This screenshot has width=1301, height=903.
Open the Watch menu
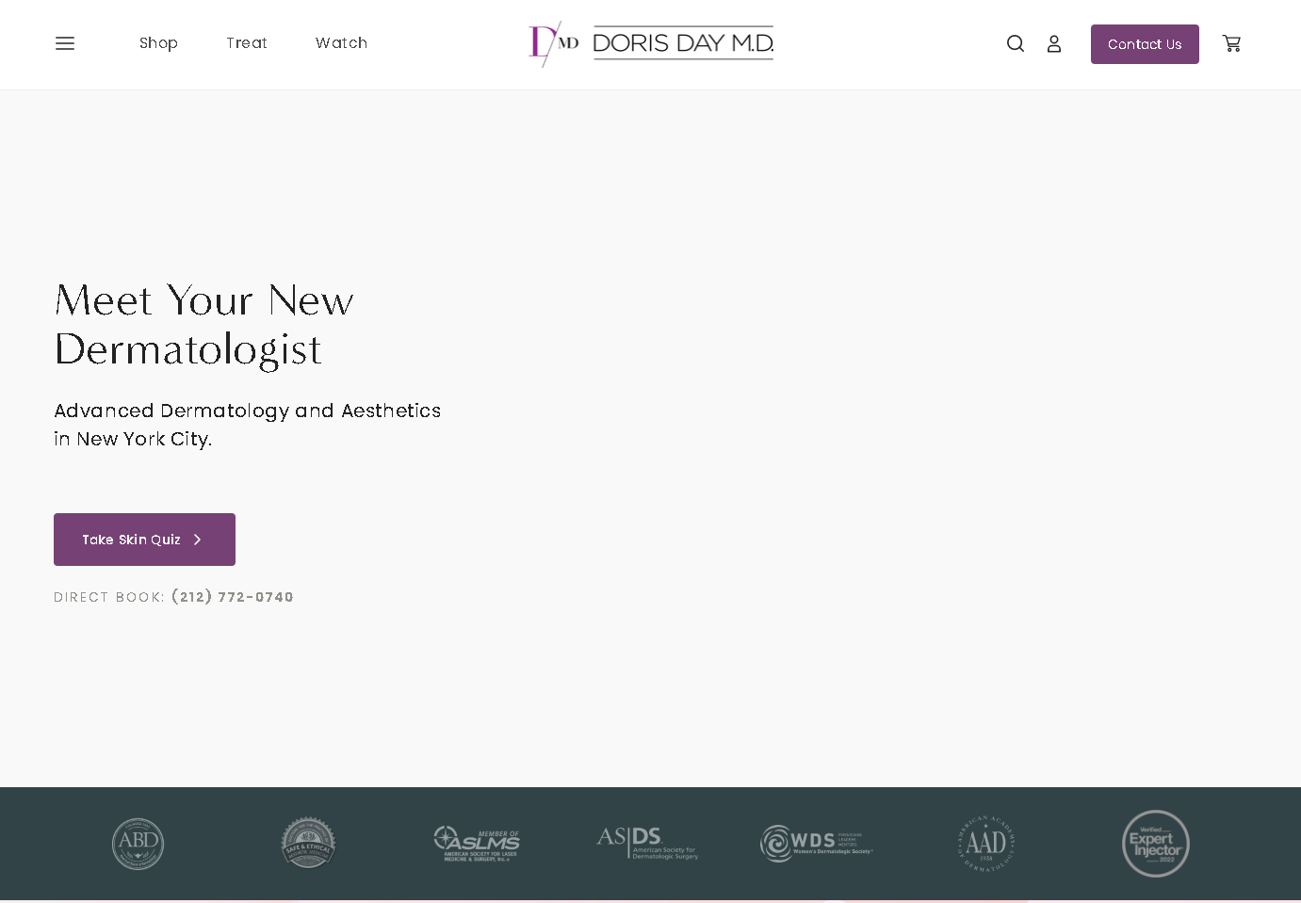(x=341, y=43)
